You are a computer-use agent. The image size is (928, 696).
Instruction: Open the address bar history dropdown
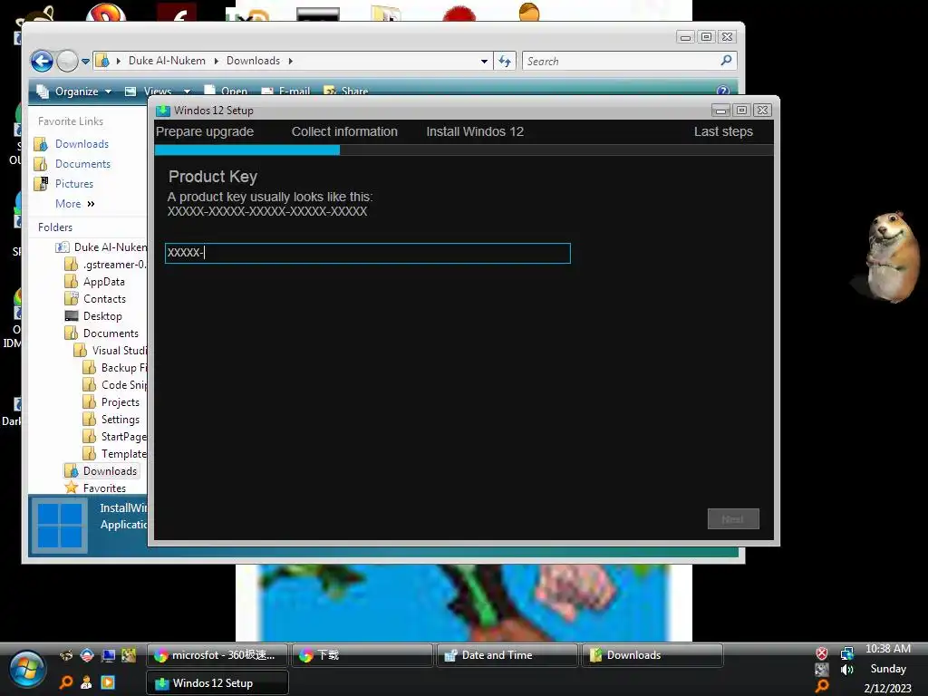tap(484, 61)
